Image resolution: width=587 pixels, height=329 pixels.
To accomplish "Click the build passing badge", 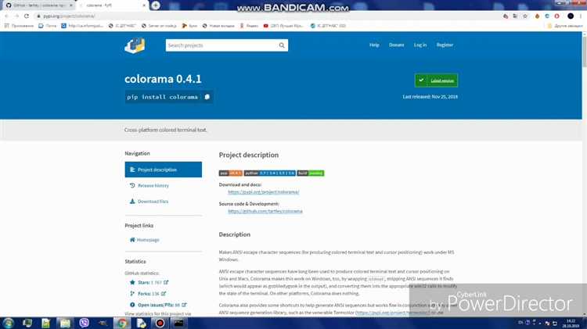I will pos(311,173).
